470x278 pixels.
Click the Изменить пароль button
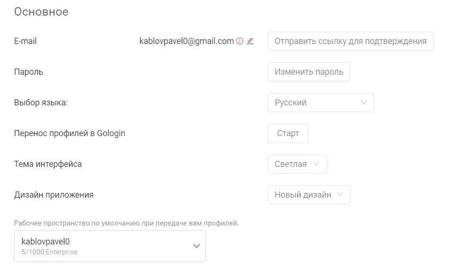click(x=309, y=72)
